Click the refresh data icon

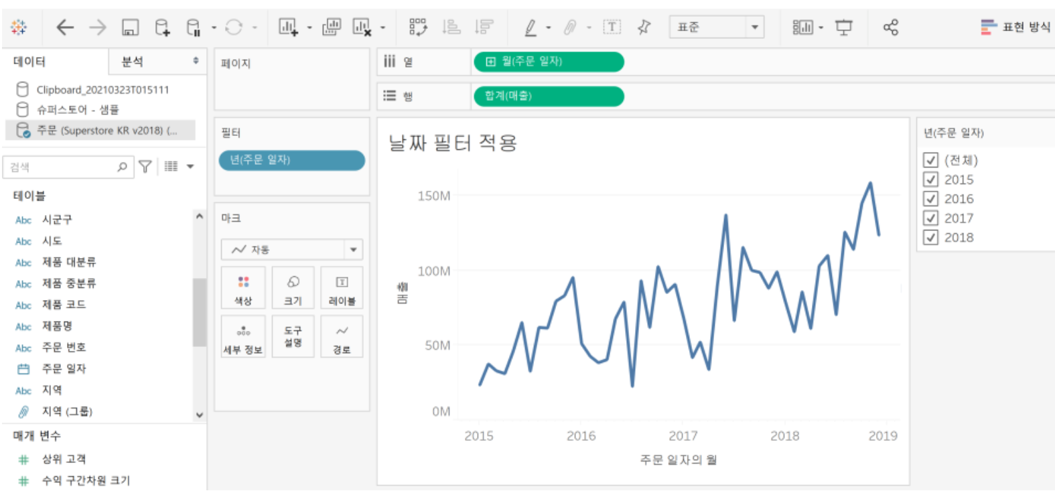234,27
